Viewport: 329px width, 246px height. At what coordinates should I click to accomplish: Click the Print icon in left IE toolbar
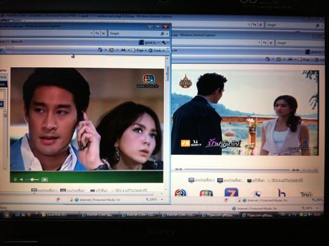click(x=123, y=50)
